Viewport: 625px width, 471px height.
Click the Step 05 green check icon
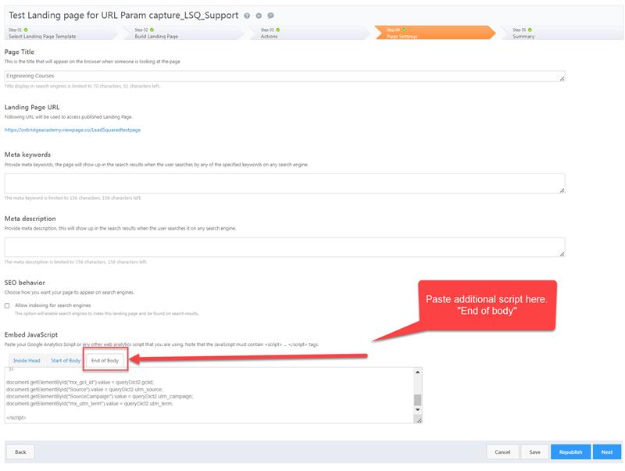(530, 30)
